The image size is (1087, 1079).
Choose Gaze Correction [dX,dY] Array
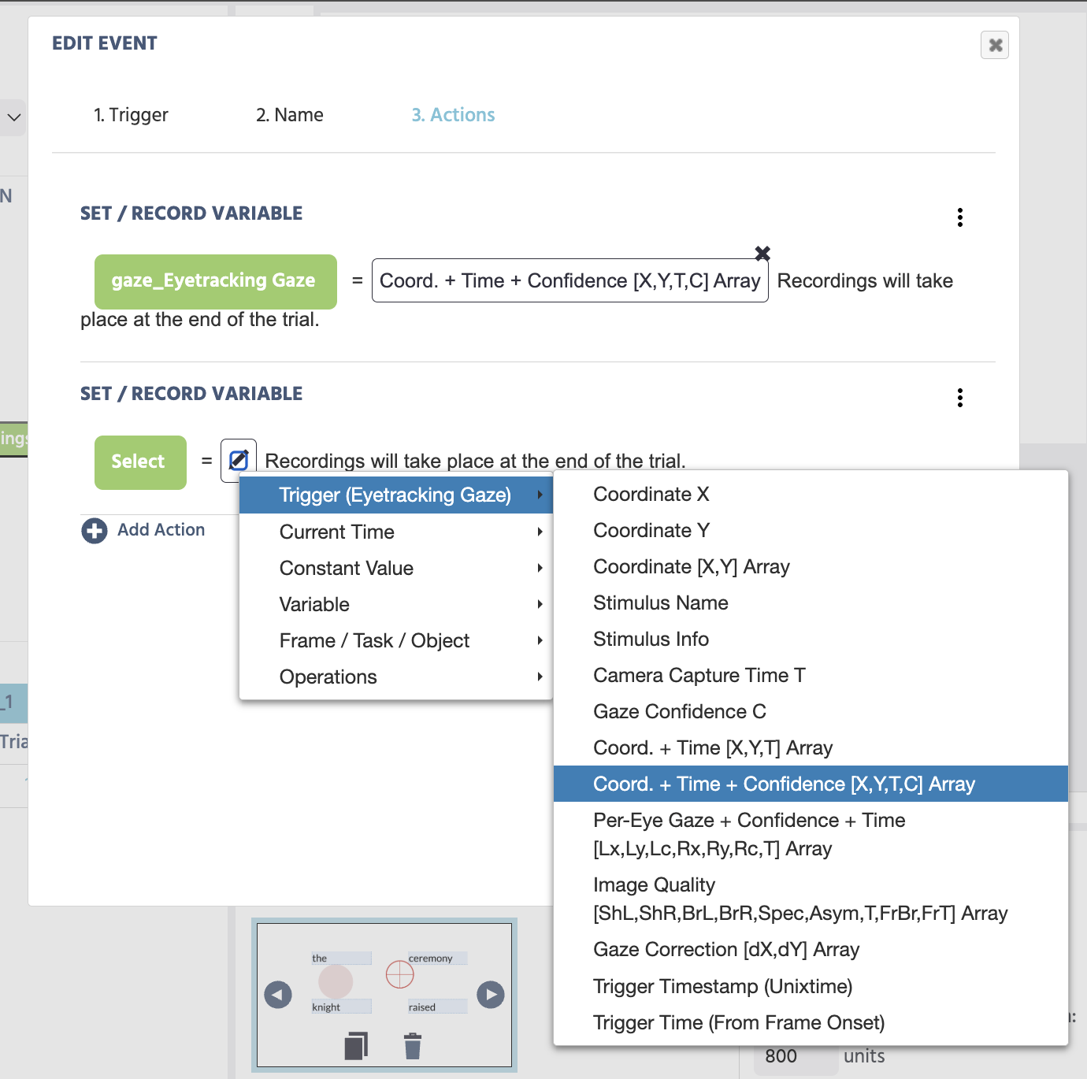811,949
